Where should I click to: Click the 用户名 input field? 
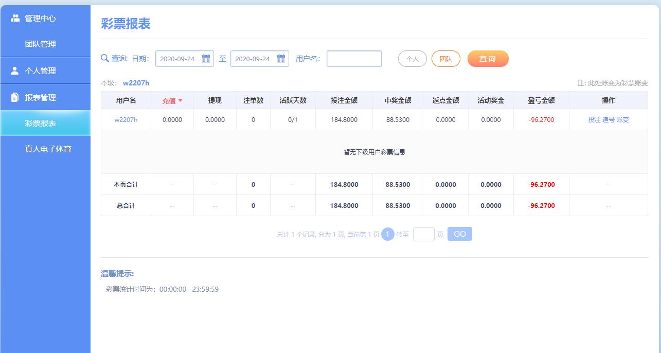point(354,59)
